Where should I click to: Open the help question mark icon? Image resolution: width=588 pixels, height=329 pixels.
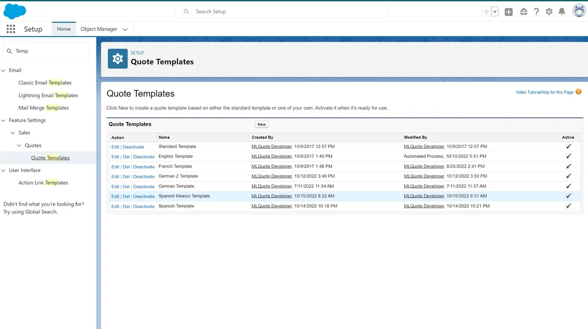537,12
